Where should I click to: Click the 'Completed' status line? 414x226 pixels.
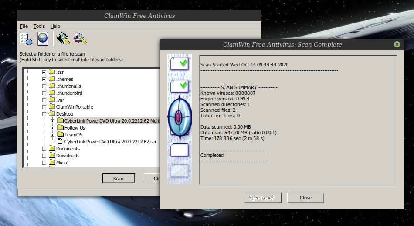click(212, 155)
